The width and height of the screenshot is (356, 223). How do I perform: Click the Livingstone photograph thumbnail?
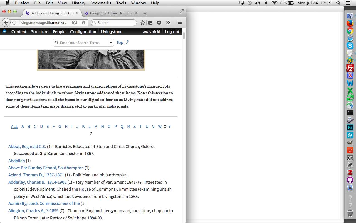[91, 60]
